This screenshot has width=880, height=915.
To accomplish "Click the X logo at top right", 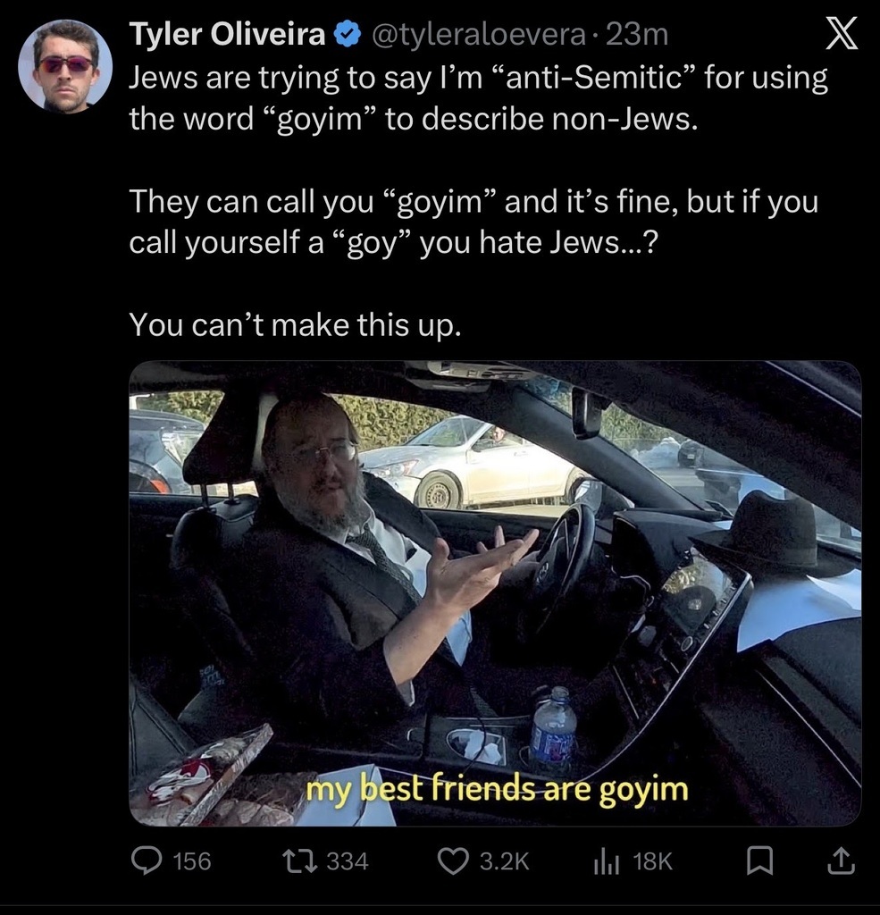I will coord(841,33).
